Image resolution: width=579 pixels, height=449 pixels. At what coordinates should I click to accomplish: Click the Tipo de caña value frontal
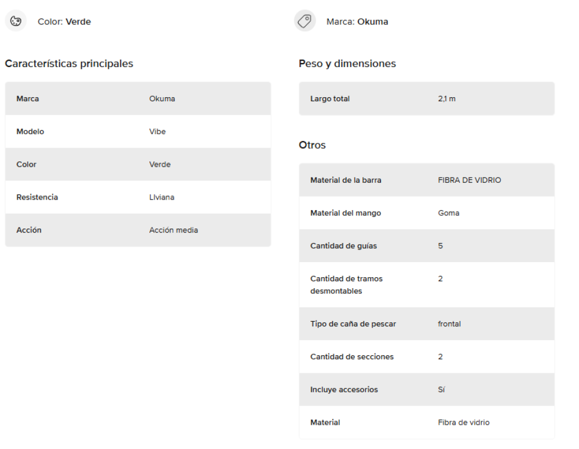(x=449, y=324)
